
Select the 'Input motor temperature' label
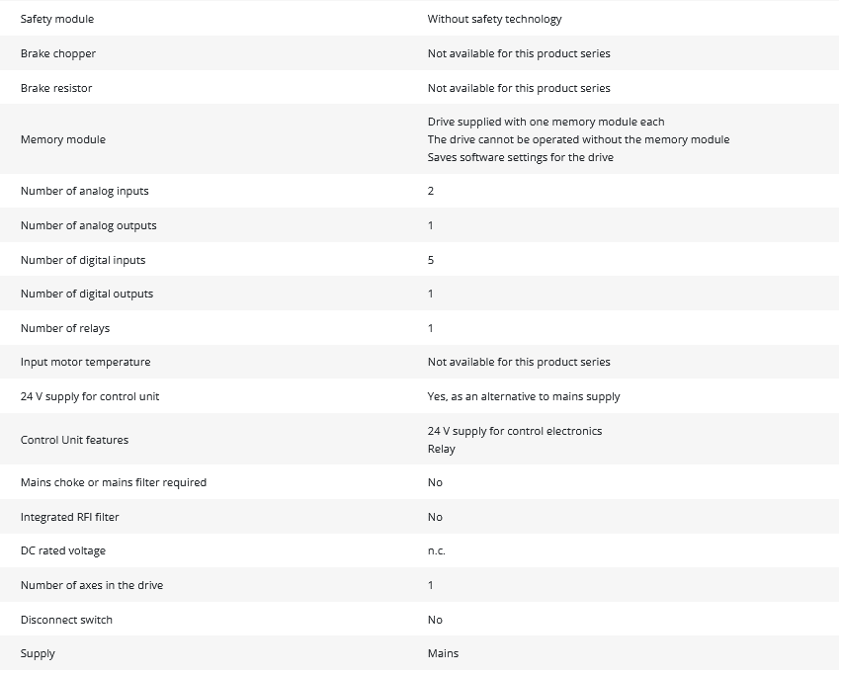click(86, 362)
